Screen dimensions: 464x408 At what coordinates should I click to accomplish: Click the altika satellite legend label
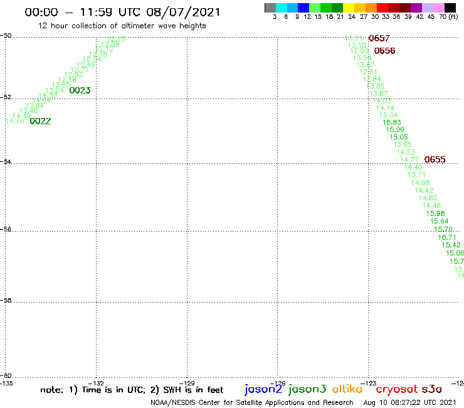(347, 389)
